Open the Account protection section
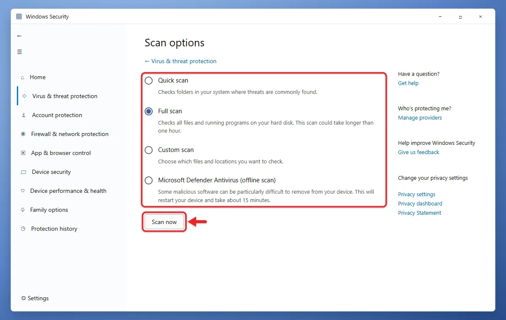The height and width of the screenshot is (320, 506). 57,115
